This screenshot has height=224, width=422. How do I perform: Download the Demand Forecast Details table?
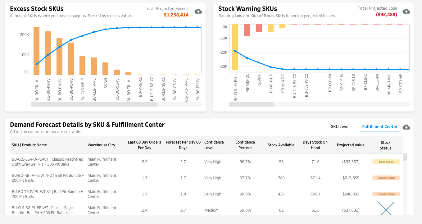(406, 127)
